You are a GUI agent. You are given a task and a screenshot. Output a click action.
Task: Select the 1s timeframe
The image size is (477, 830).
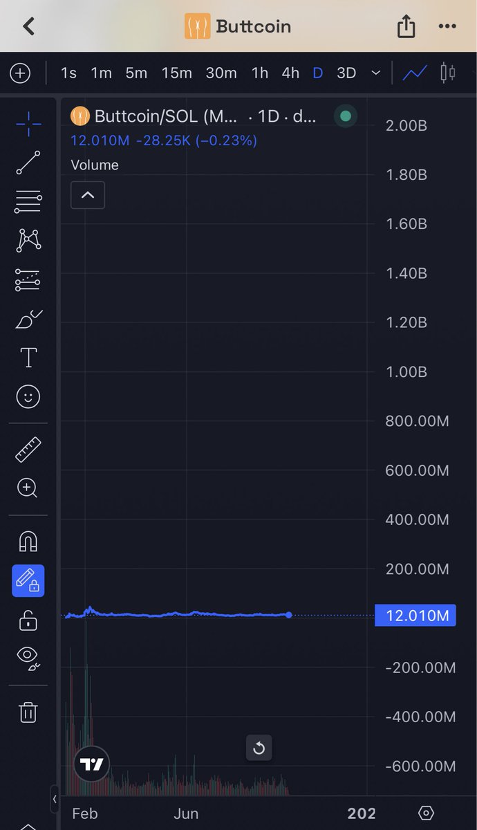(x=68, y=73)
